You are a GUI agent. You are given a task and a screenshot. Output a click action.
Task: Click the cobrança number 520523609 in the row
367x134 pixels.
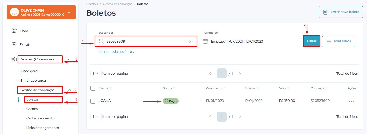(x=320, y=101)
